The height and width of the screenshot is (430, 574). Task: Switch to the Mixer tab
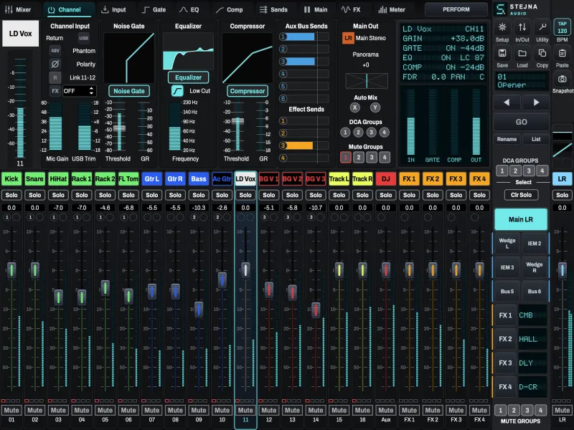18,9
